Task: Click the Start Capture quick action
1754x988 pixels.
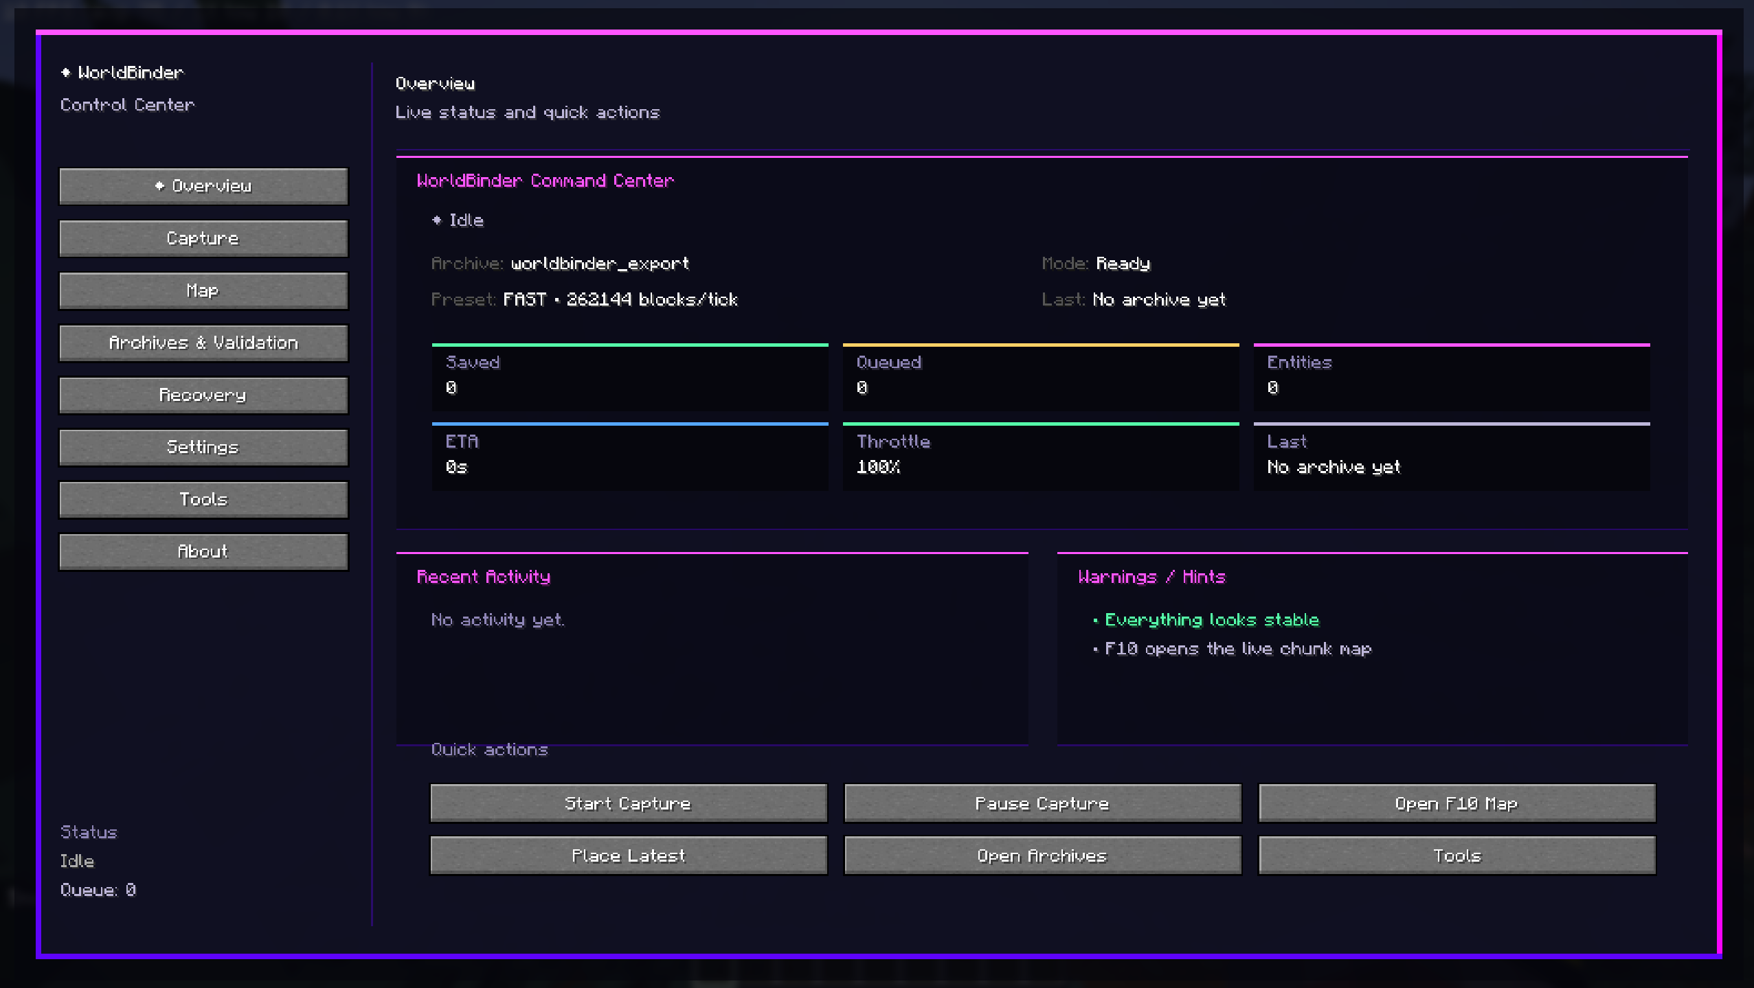Action: click(x=629, y=803)
